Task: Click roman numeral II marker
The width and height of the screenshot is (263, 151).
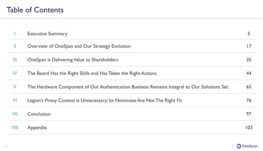Action: coord(15,46)
